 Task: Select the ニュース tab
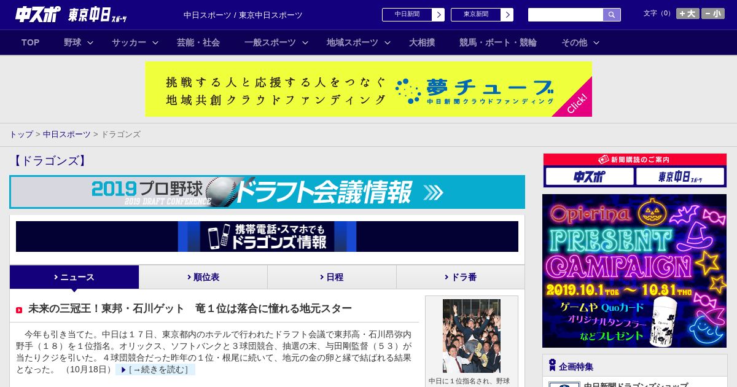tap(74, 277)
